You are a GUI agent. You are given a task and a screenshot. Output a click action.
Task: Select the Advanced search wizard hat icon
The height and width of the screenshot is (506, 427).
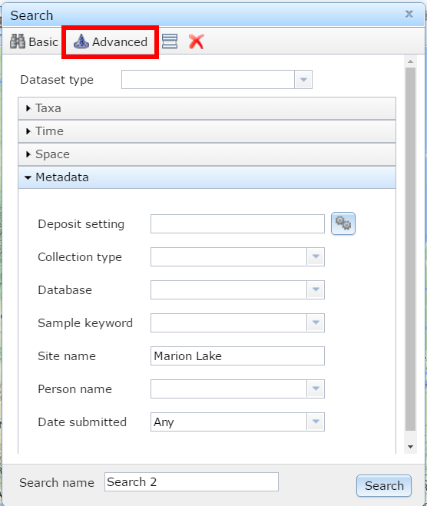(x=81, y=41)
